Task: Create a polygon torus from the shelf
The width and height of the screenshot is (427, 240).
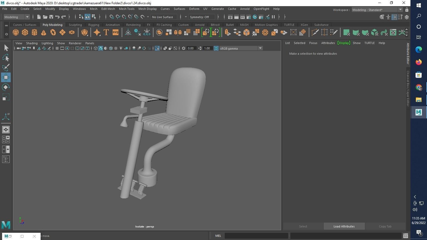Action: tap(53, 33)
